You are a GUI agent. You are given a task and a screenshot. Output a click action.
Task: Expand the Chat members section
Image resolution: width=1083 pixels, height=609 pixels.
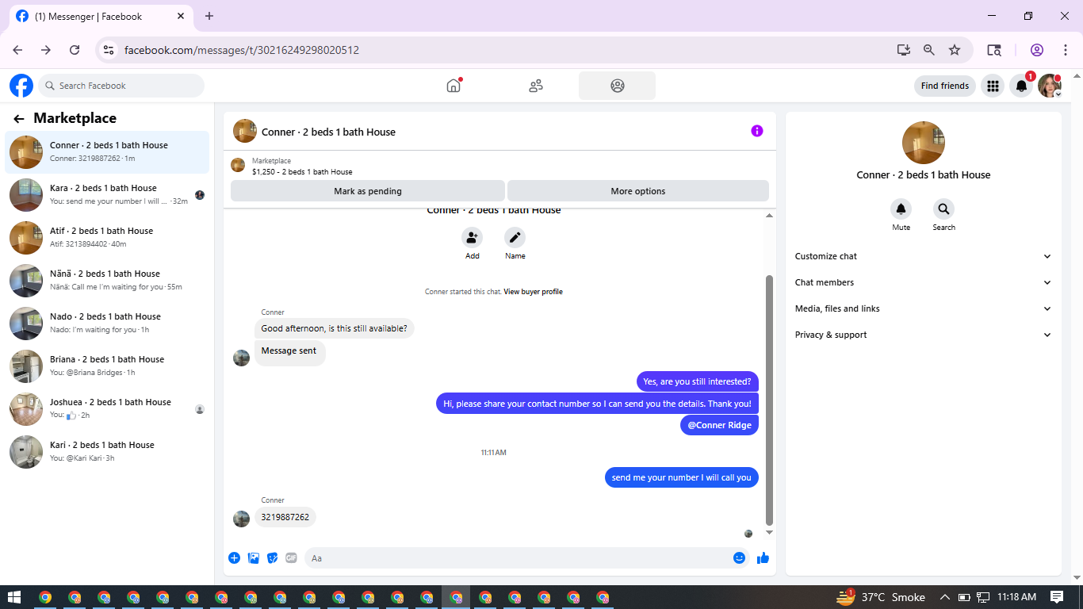click(x=924, y=282)
